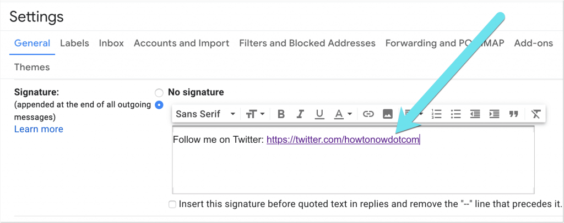Enable inserting signature before quoted text
Screen dimensions: 564x223
click(172, 204)
